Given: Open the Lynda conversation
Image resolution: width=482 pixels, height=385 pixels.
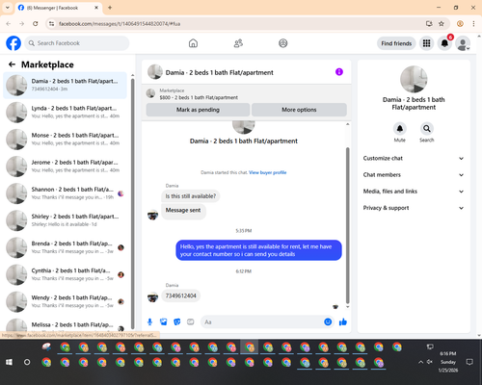Looking at the screenshot, I should [65, 113].
